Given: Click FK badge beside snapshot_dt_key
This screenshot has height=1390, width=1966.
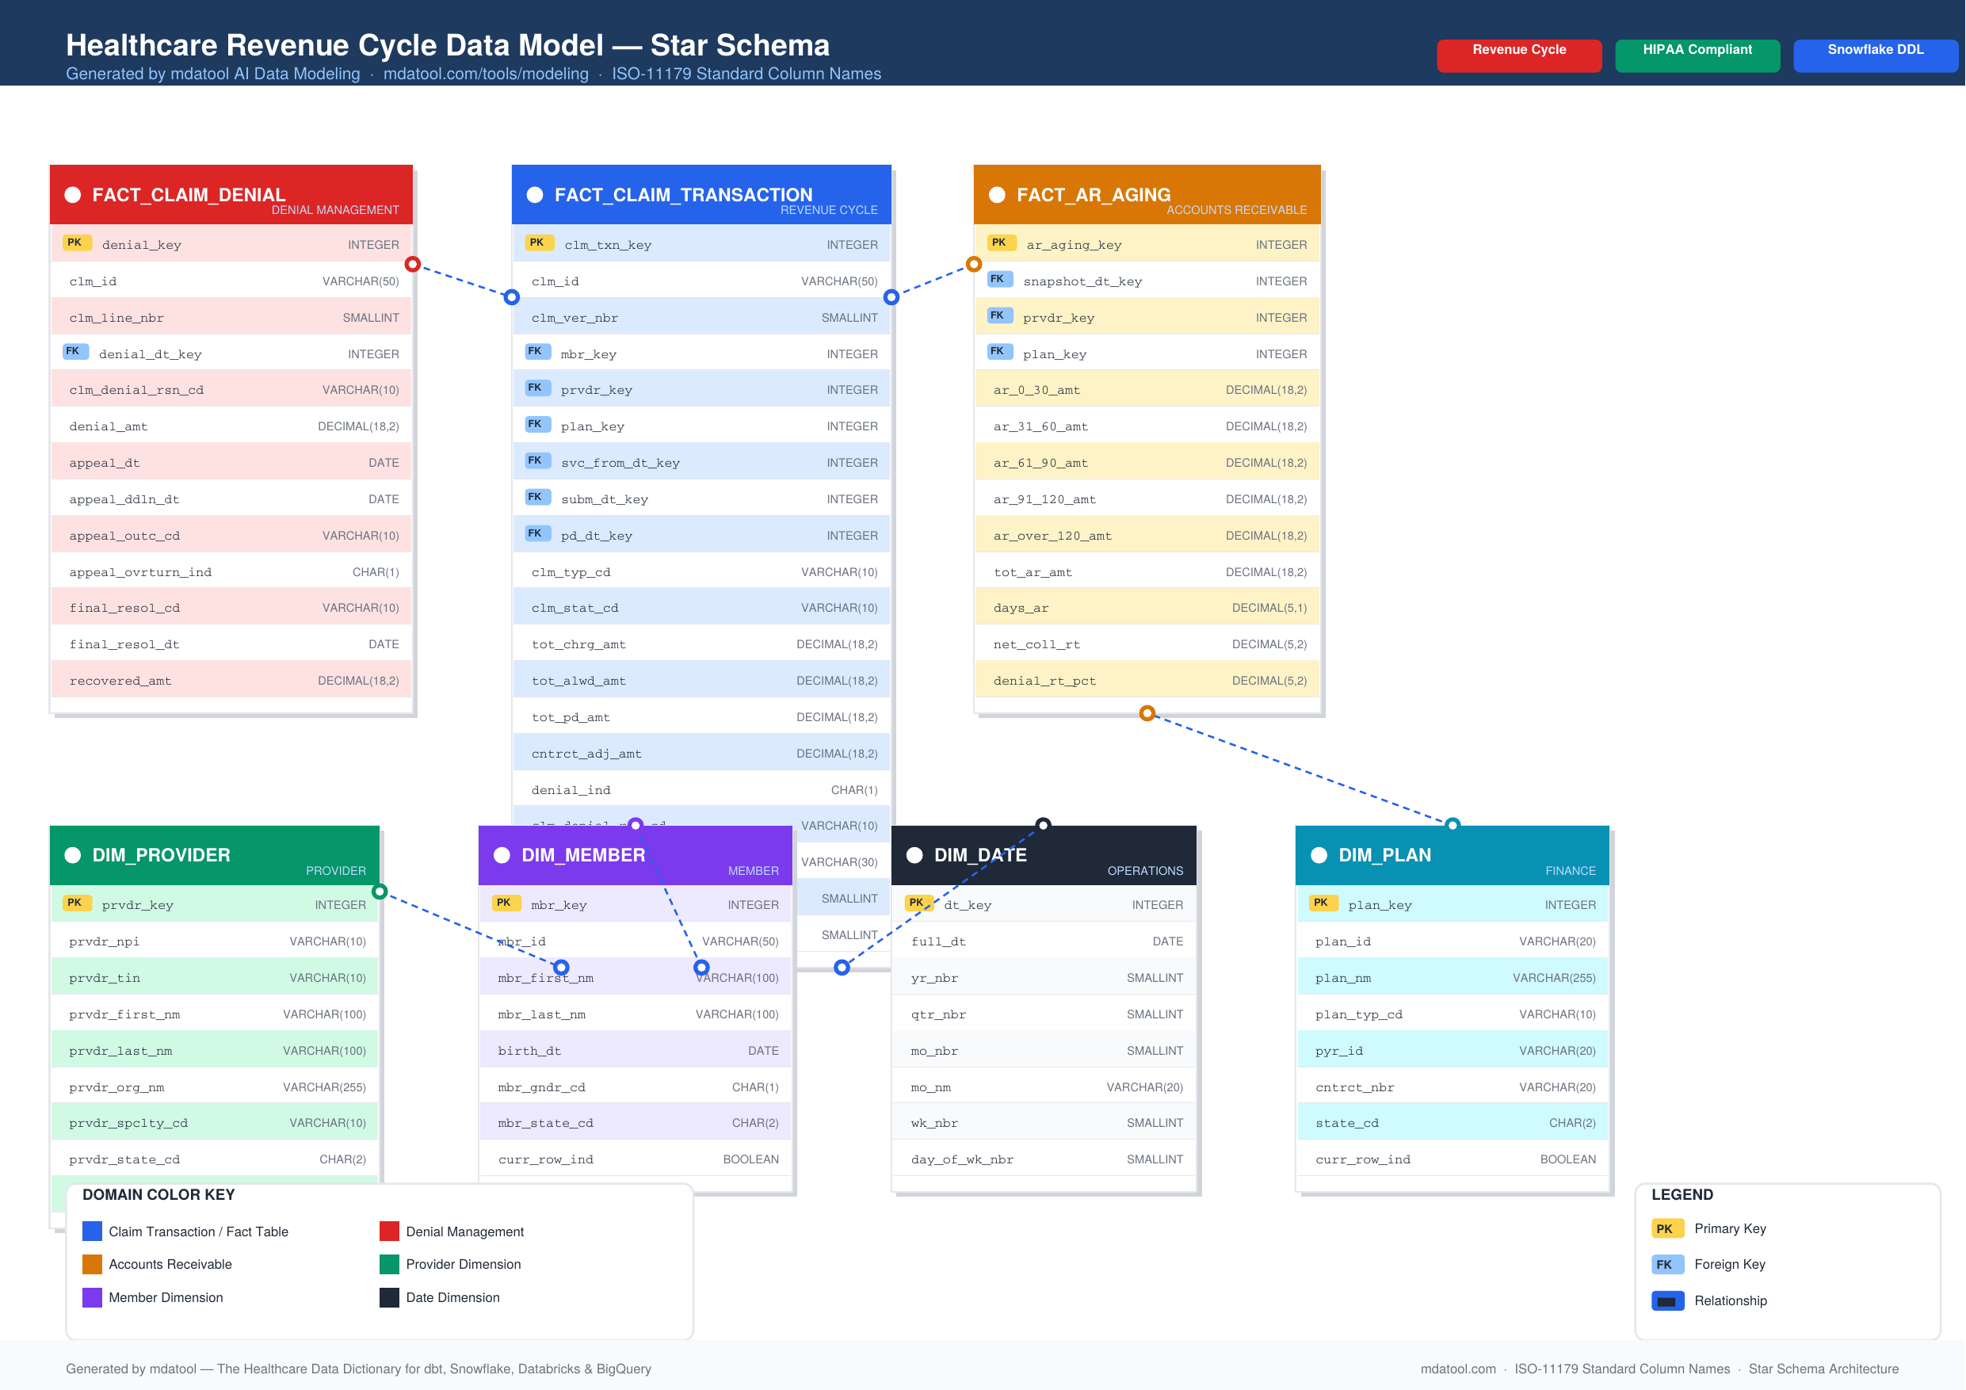Looking at the screenshot, I should [x=998, y=279].
